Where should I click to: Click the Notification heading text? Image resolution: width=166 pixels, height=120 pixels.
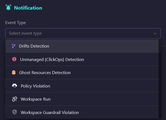[28, 8]
